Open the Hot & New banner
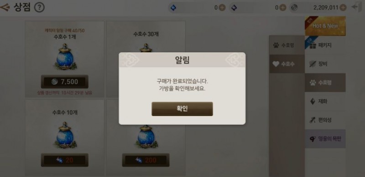The image size is (365, 177). pyautogui.click(x=325, y=26)
